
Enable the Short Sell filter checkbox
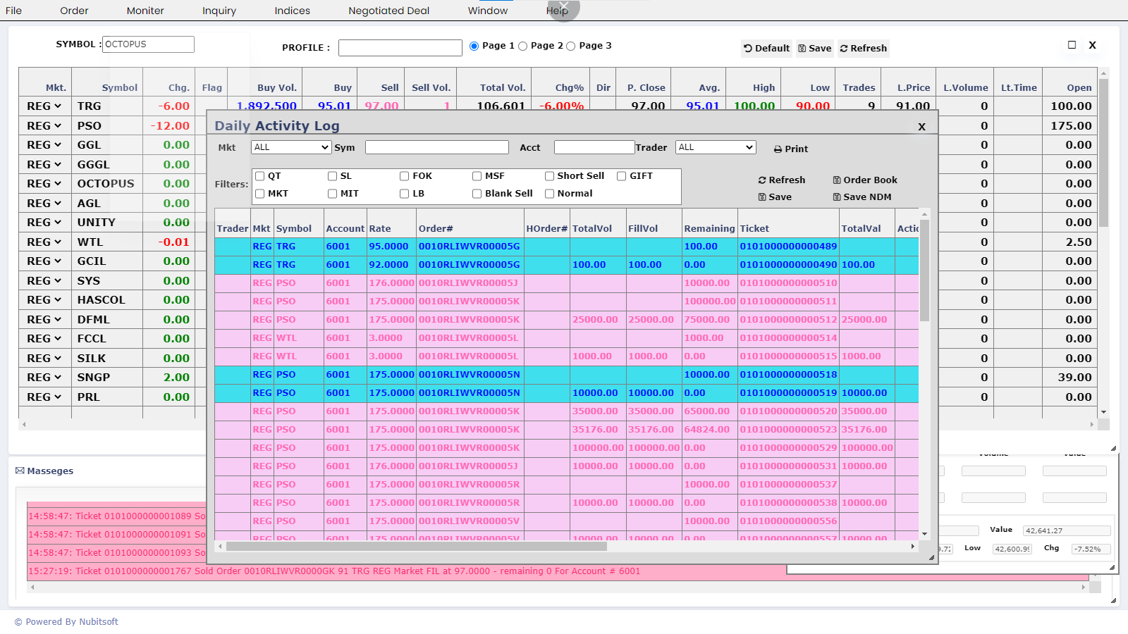coord(549,176)
